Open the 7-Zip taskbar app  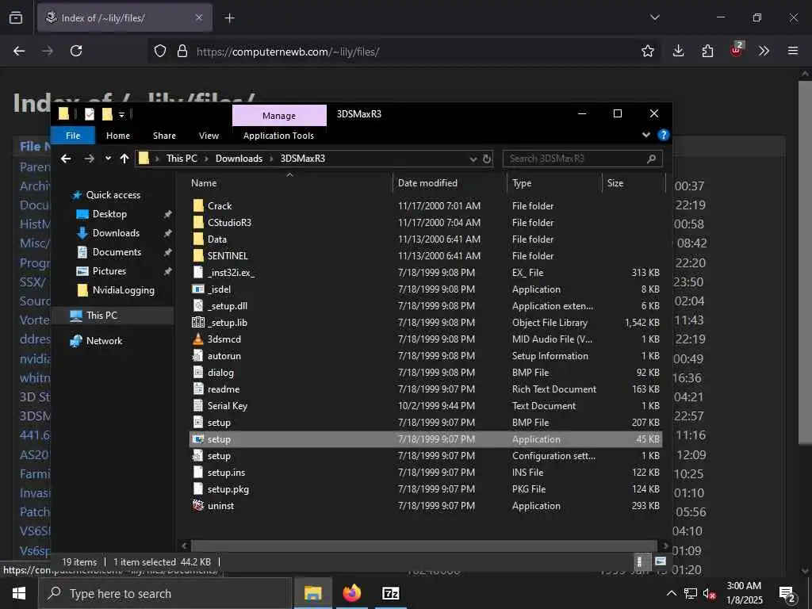pyautogui.click(x=390, y=593)
